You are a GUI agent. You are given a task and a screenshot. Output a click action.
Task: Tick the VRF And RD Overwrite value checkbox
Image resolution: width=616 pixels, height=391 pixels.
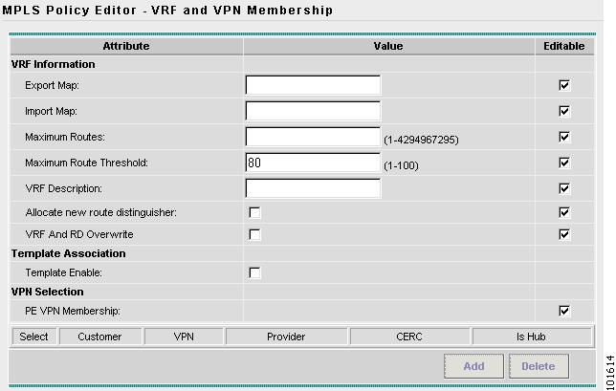[254, 234]
